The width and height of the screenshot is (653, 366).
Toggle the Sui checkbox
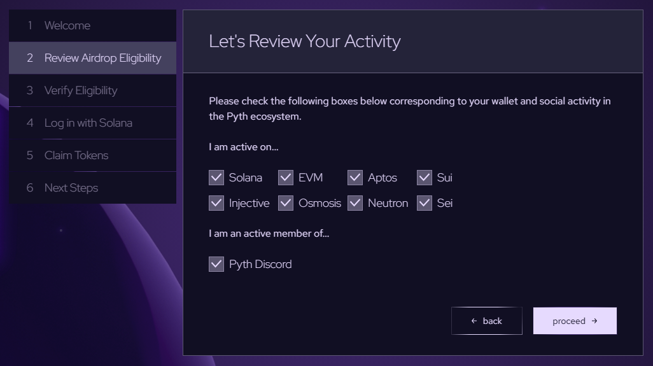[425, 178]
